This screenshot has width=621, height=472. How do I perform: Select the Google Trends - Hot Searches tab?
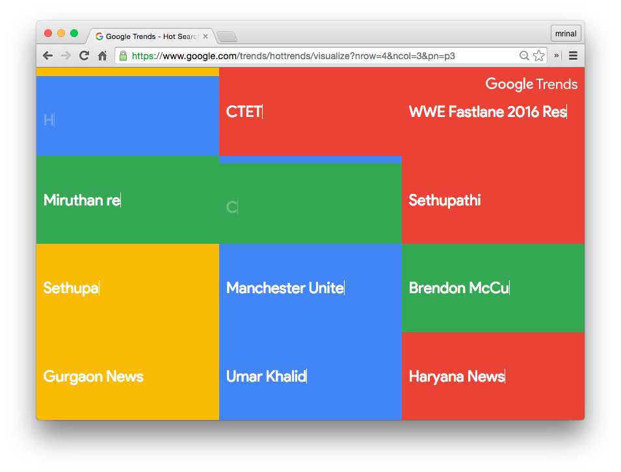pos(152,36)
